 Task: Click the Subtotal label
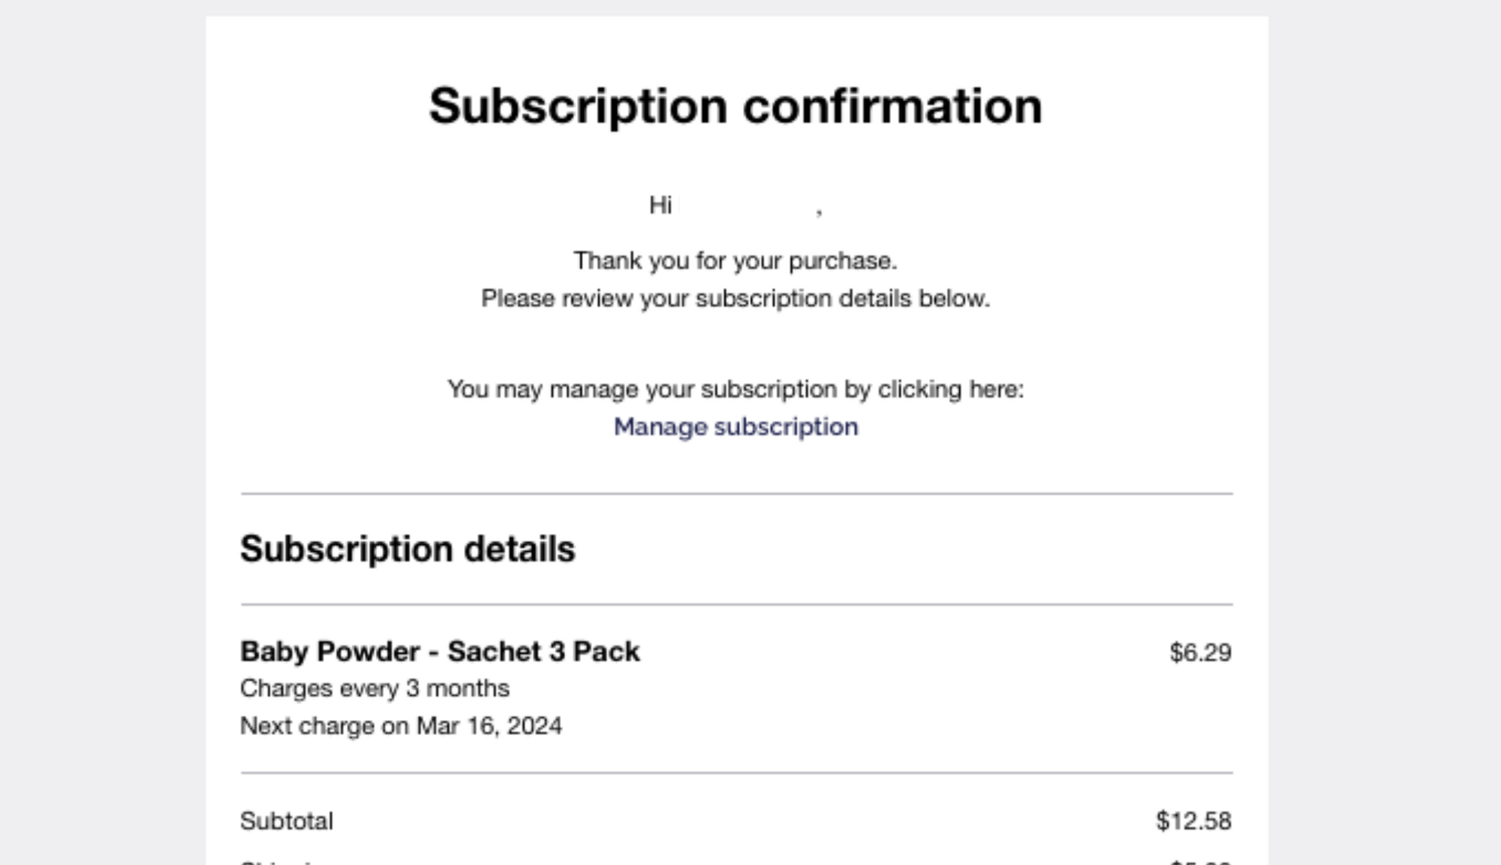(287, 821)
